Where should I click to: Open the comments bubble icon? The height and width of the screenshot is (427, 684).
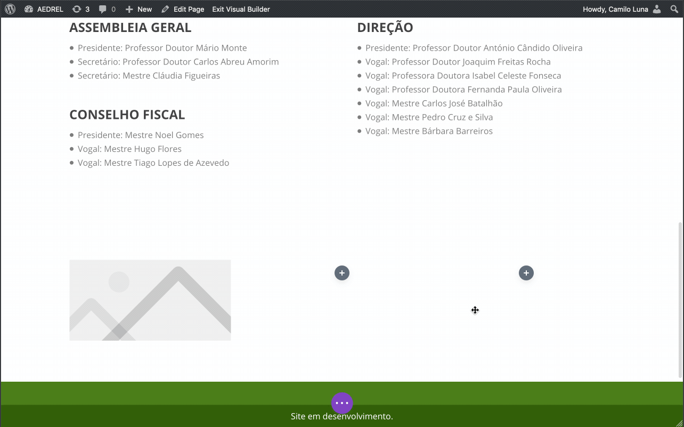pyautogui.click(x=107, y=9)
